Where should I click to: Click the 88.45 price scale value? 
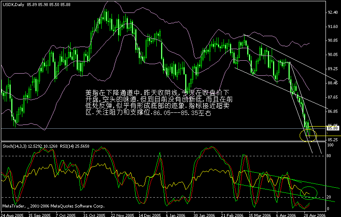coord(333,83)
